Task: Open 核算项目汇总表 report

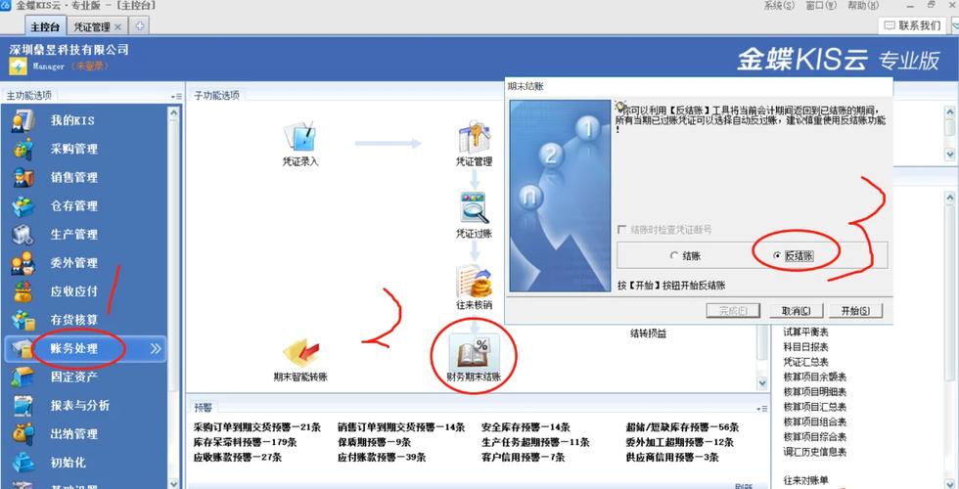Action: 814,407
